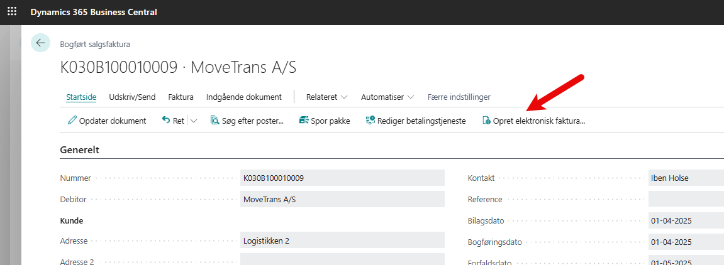
Task: Click the Nummer field value
Action: click(342, 178)
